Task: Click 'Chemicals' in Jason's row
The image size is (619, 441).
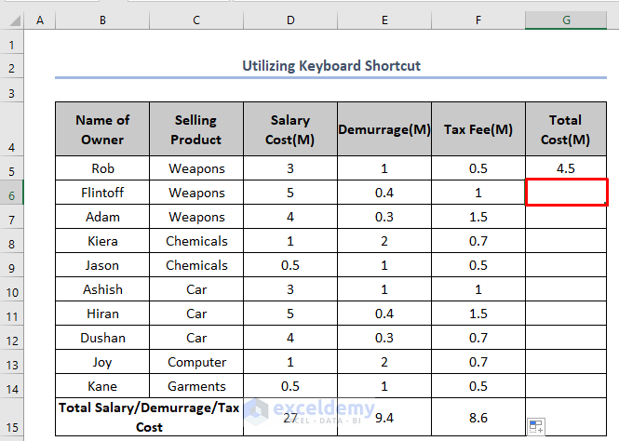Action: (x=196, y=265)
